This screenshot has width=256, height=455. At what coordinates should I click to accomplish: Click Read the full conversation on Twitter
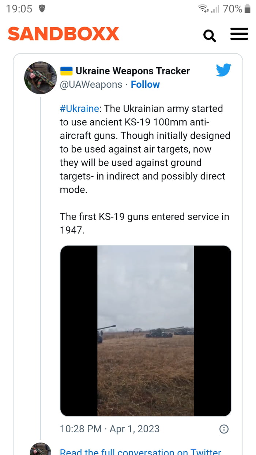140,451
